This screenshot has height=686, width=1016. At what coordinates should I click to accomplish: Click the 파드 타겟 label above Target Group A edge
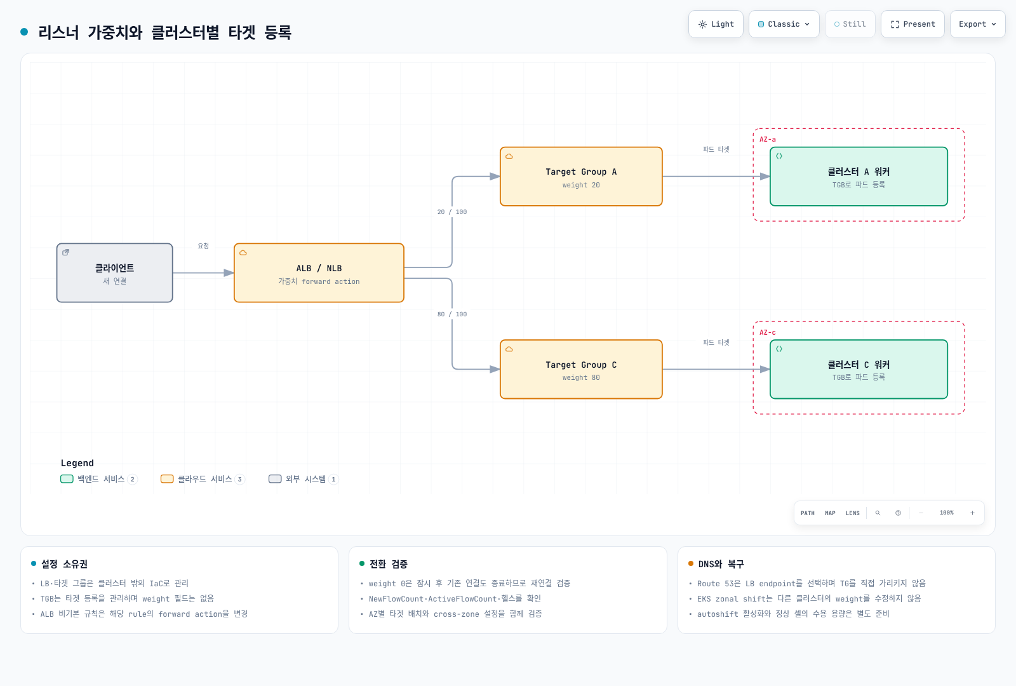716,150
